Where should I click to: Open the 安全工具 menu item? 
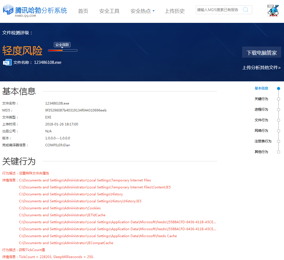pos(109,11)
